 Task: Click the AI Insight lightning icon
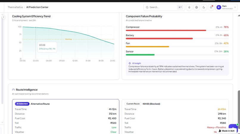[130, 63]
